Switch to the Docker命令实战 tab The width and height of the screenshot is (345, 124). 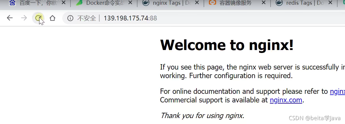104,3
